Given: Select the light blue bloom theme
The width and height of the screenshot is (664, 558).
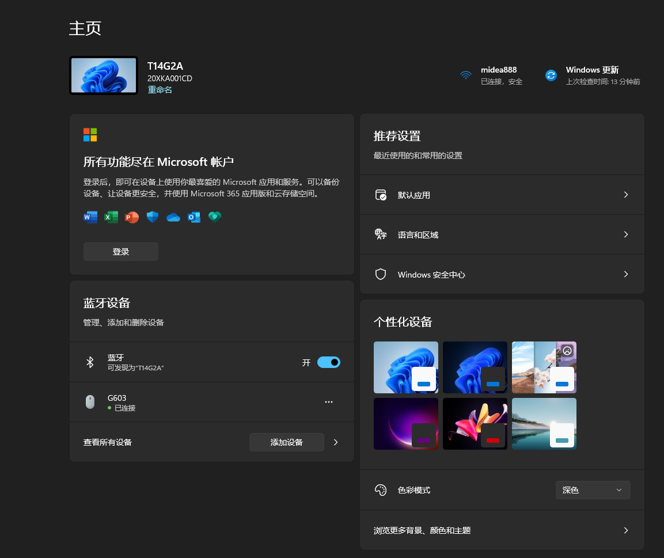Looking at the screenshot, I should coord(405,367).
